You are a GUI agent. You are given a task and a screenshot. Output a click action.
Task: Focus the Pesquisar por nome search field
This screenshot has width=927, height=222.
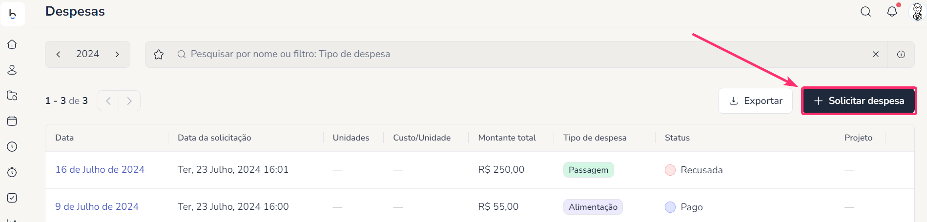488,54
